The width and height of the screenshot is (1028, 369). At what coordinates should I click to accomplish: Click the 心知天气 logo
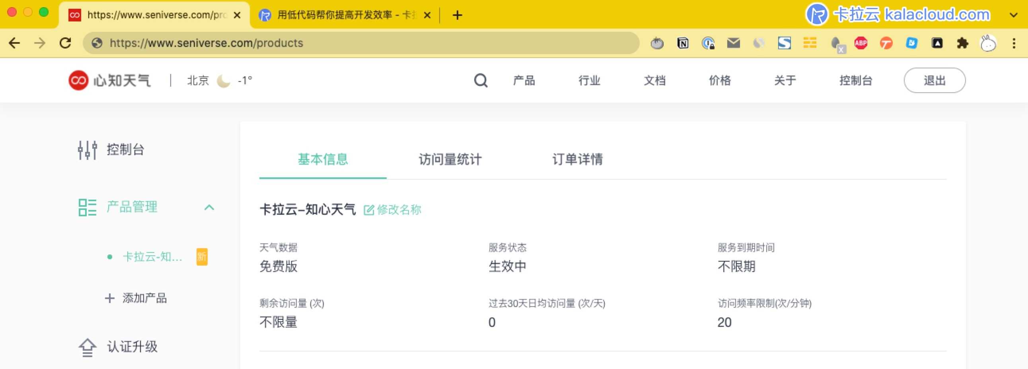(109, 81)
